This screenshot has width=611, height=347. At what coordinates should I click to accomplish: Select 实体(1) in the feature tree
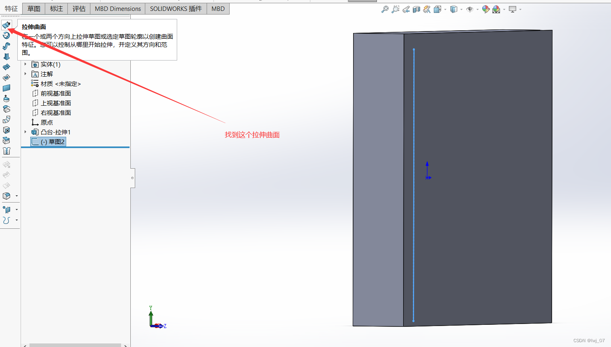(46, 64)
